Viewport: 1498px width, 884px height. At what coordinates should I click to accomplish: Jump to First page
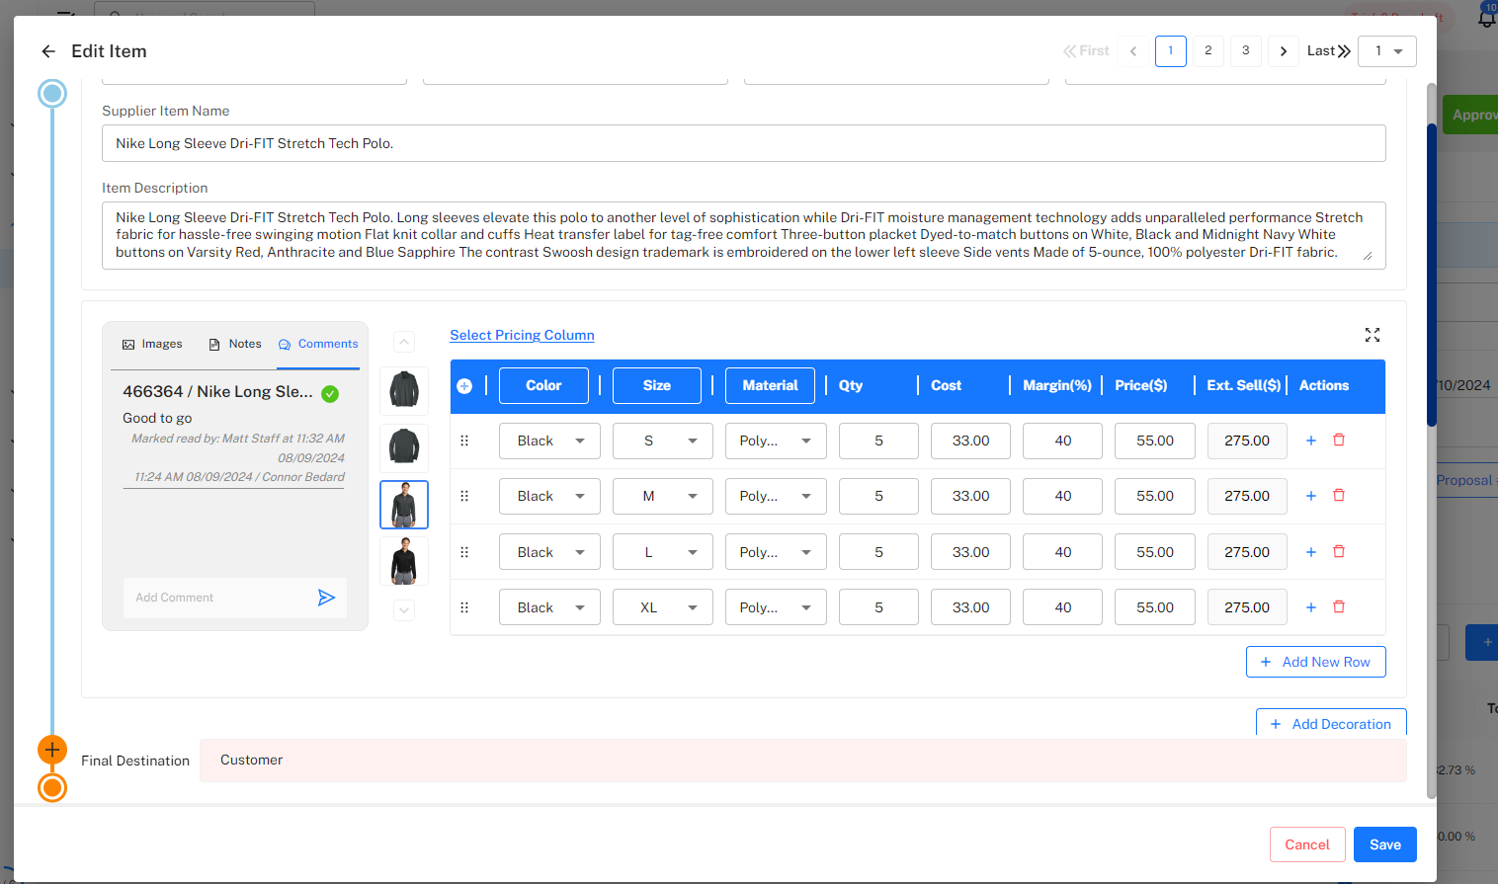click(1086, 50)
